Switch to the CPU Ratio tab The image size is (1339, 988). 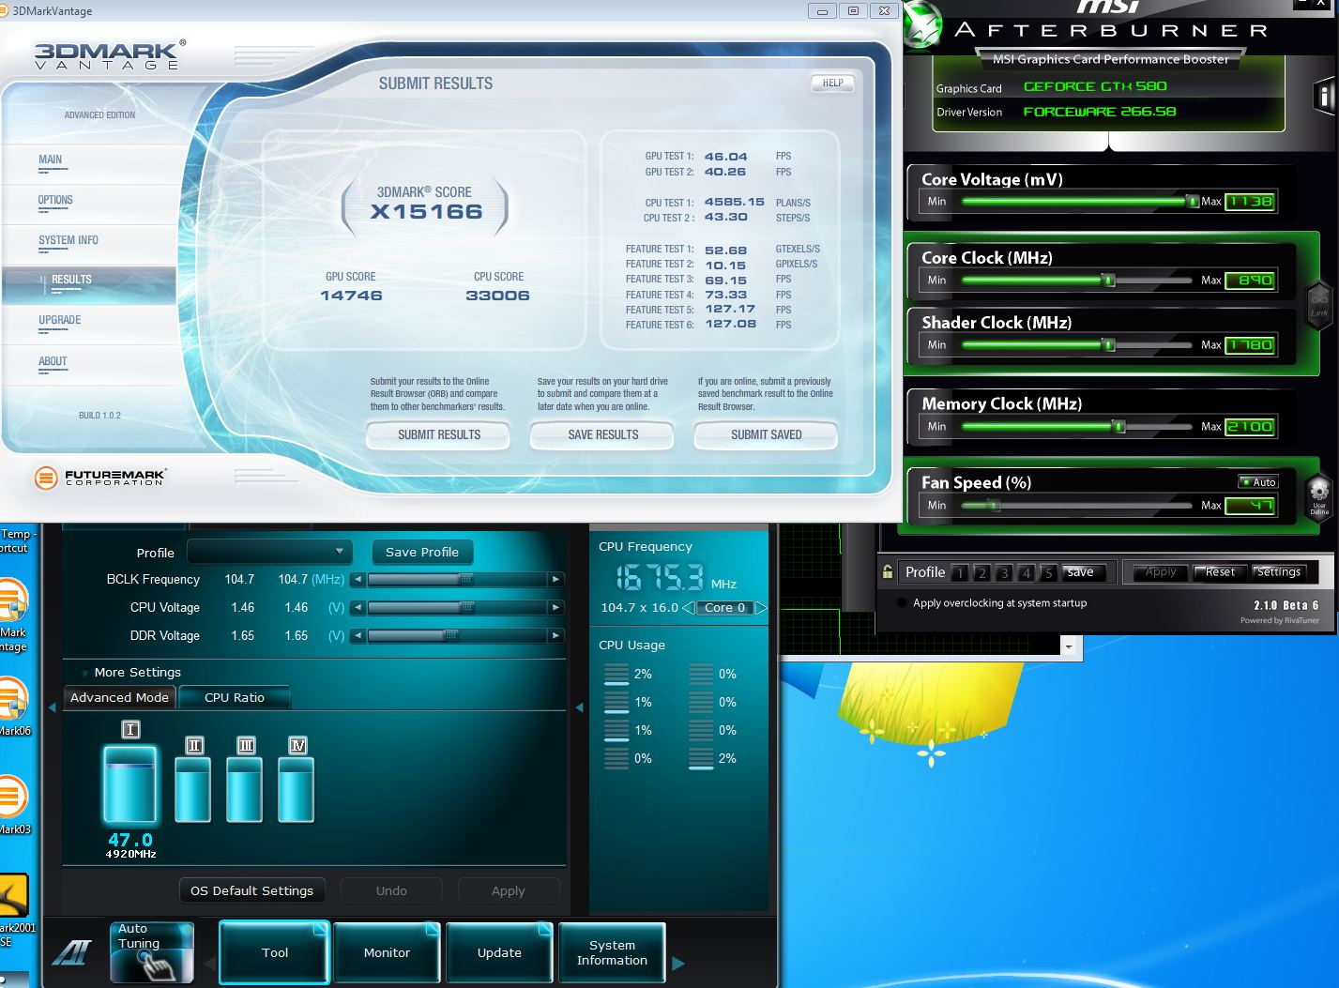(235, 698)
